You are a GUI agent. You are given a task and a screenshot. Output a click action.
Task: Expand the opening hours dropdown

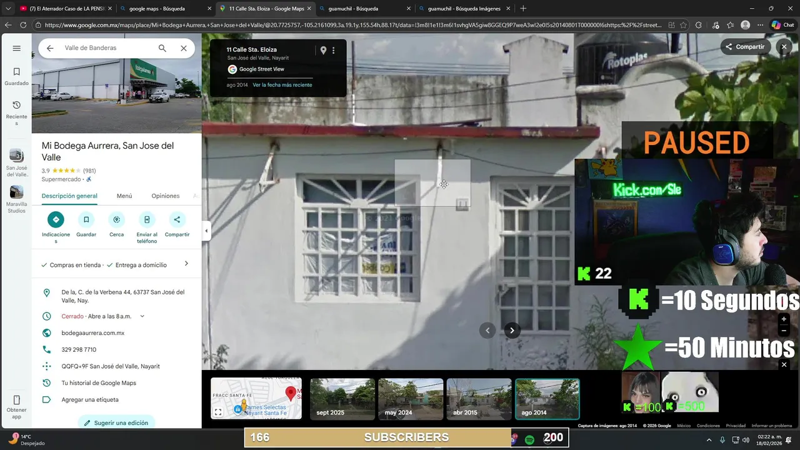(142, 316)
